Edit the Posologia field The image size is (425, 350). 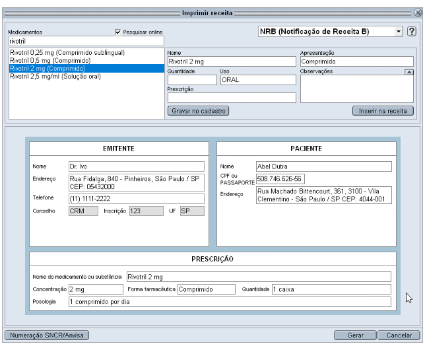click(x=230, y=302)
